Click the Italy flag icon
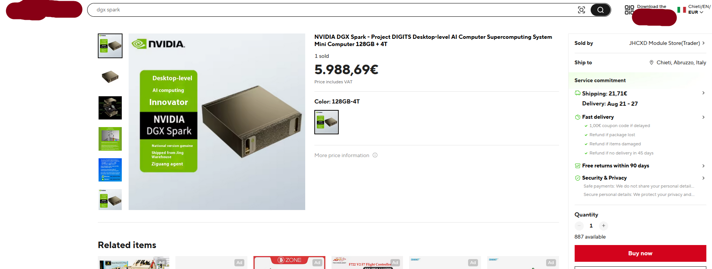The width and height of the screenshot is (712, 269). (682, 10)
